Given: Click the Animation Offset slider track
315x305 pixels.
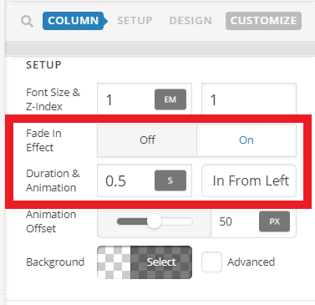Looking at the screenshot, I should [155, 221].
